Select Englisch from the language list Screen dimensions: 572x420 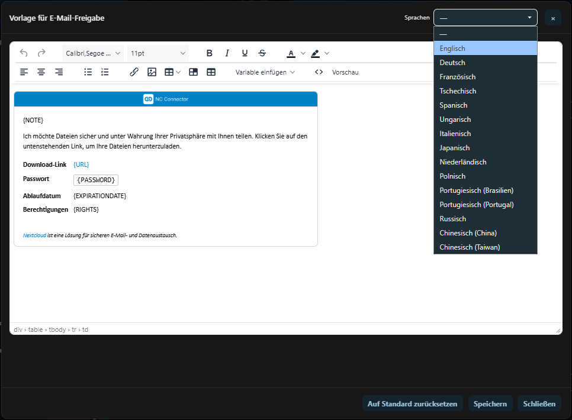(485, 48)
